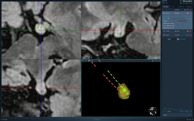Click the reset rotation icon in 3D toolbar
This screenshot has height=121, width=194.
(156, 61)
